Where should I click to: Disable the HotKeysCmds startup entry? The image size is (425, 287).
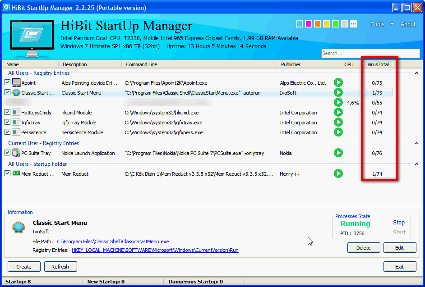tap(7, 112)
